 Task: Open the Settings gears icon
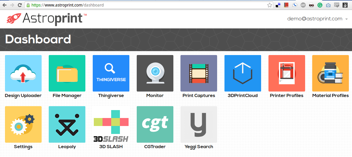coord(23,124)
